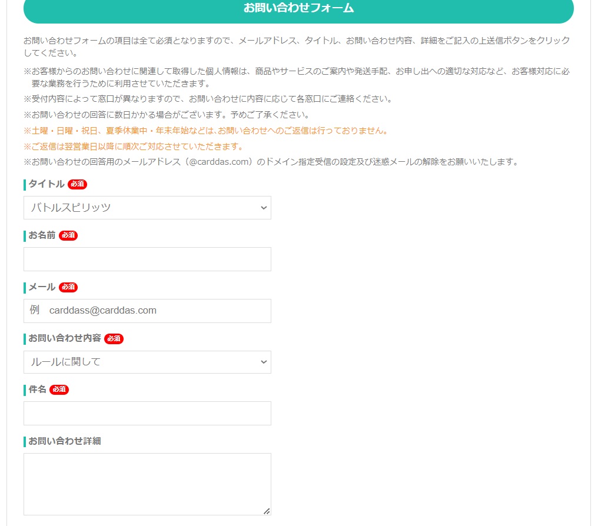This screenshot has width=595, height=526.
Task: Click the タイトル field label
Action: 46,184
